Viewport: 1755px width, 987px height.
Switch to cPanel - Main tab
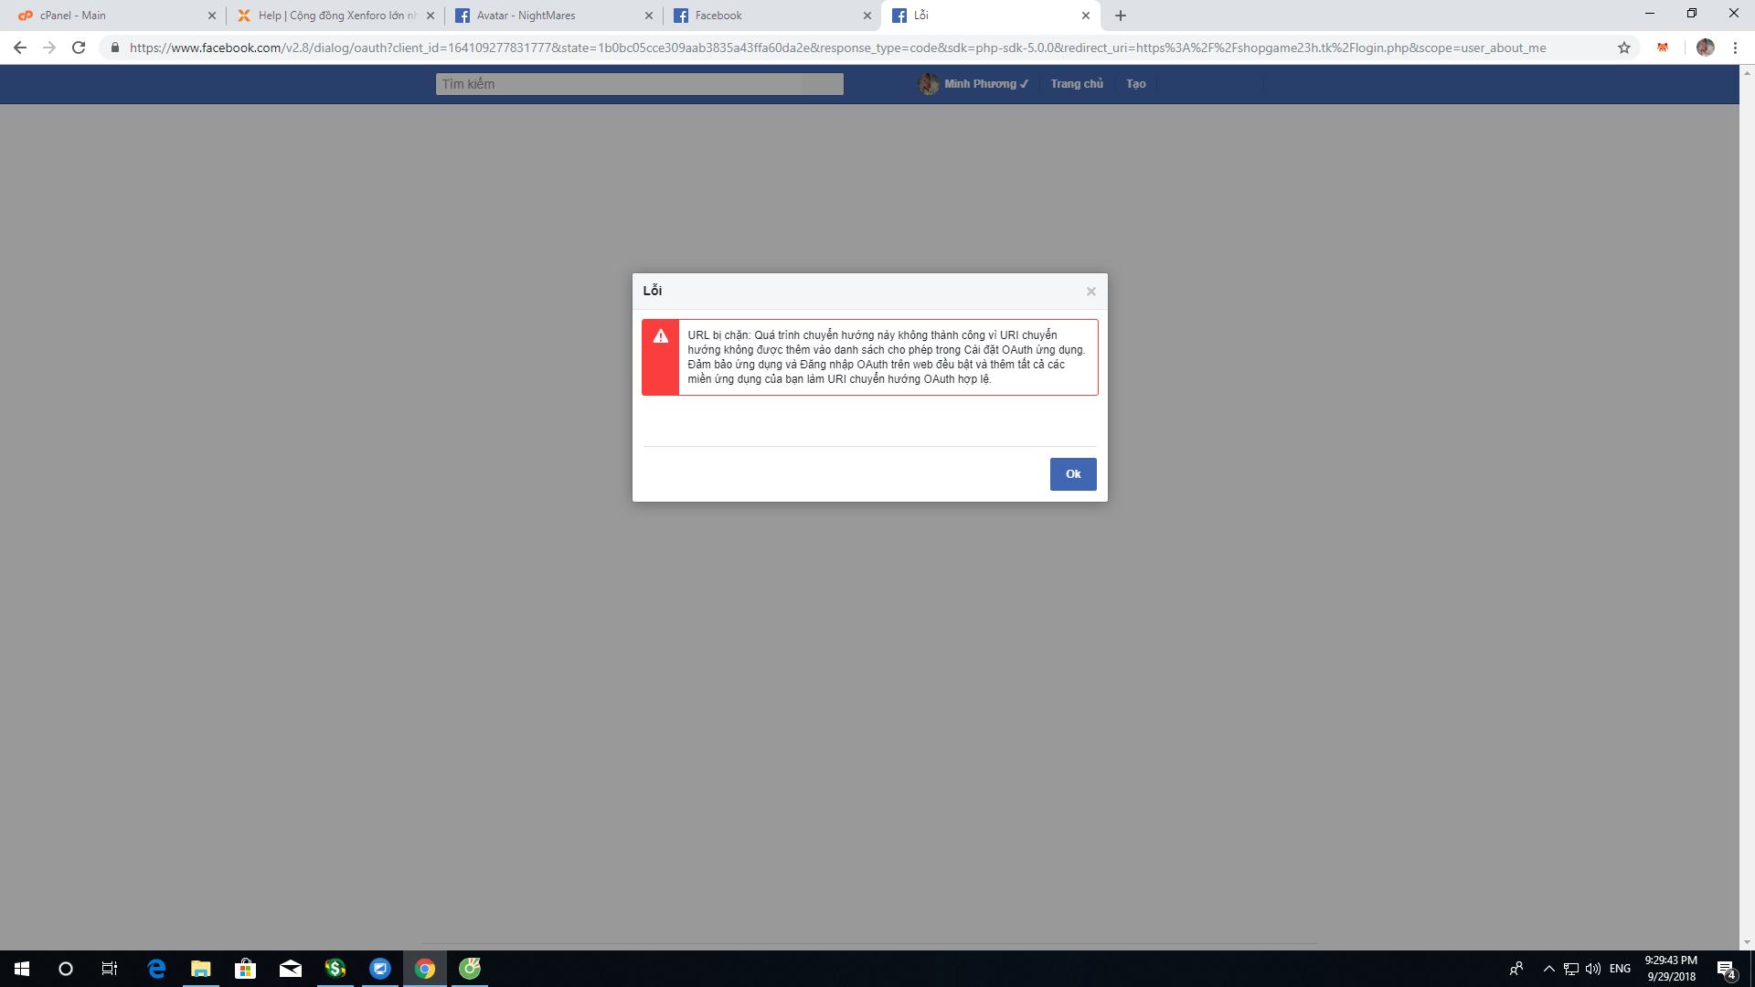click(x=110, y=16)
